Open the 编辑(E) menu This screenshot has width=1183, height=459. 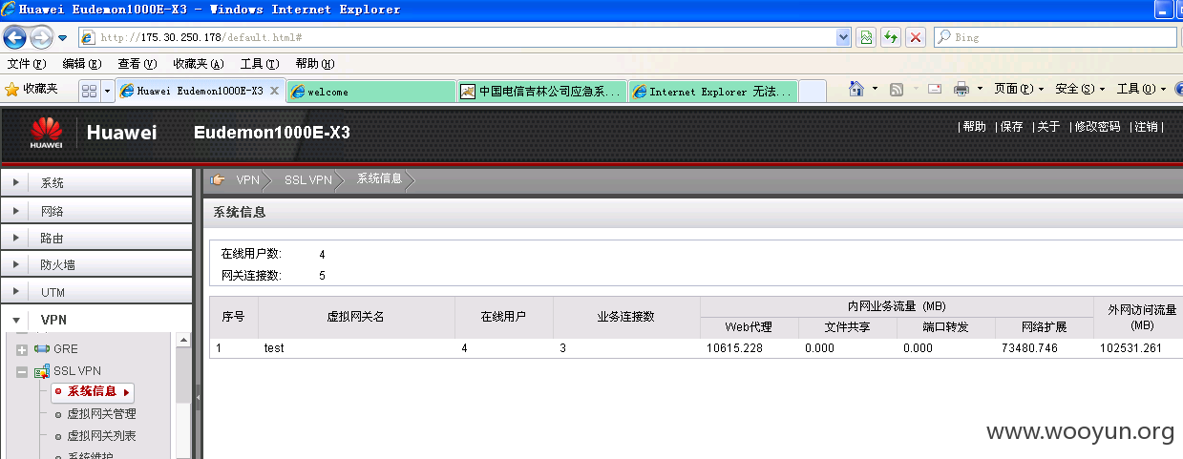click(x=82, y=64)
